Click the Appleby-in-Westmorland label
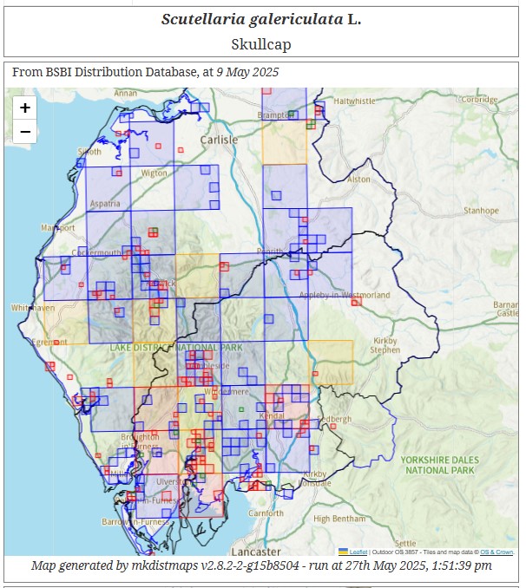Viewport: 526px width, 588px height. click(x=344, y=295)
